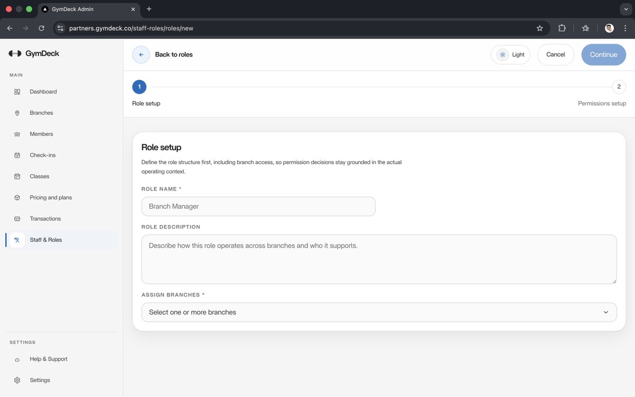Select Staff & Roles in the sidebar
The width and height of the screenshot is (635, 397).
[61, 240]
